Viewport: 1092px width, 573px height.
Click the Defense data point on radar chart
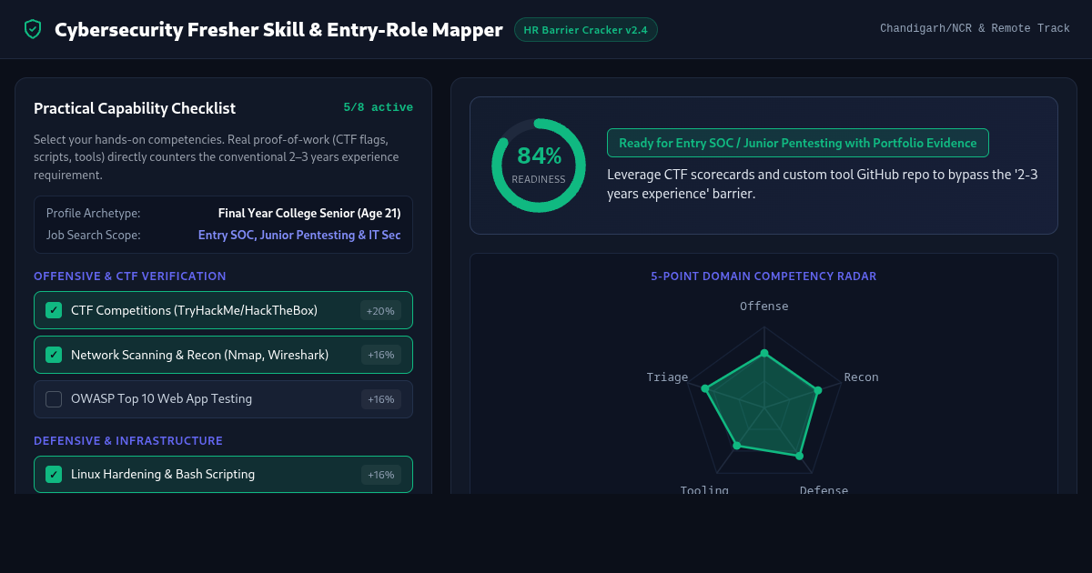[x=799, y=455]
